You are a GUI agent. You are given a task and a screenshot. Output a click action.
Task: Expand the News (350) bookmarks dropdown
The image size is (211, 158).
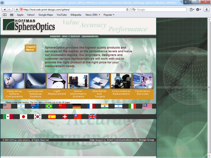[x=93, y=15]
